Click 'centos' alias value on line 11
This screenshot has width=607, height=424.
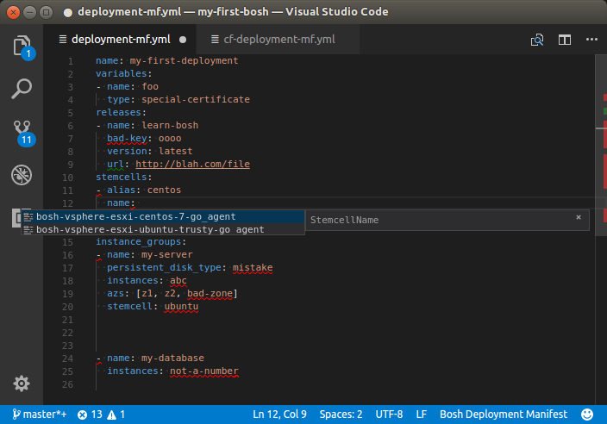(164, 190)
